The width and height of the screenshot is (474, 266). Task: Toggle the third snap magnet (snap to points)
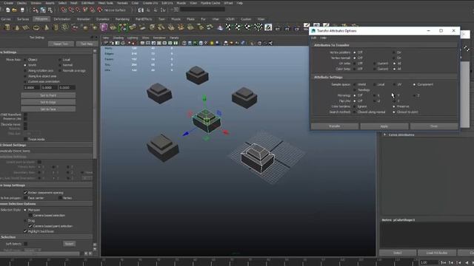pyautogui.click(x=78, y=10)
